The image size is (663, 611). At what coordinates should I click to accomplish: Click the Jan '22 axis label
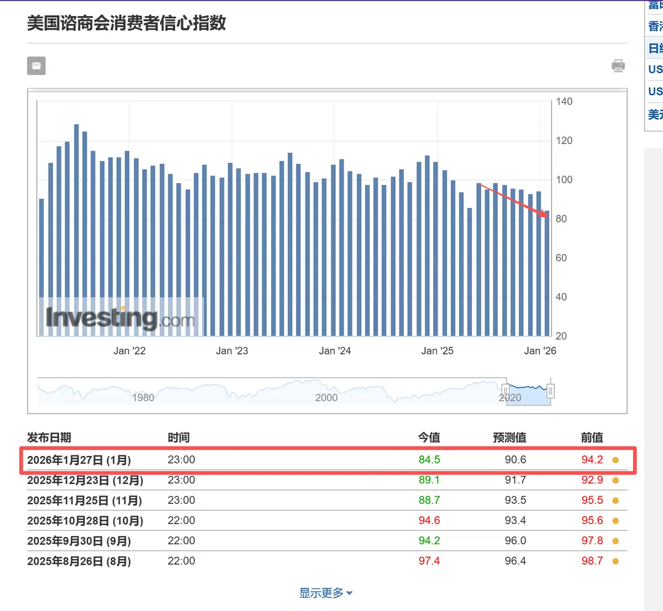pos(129,350)
